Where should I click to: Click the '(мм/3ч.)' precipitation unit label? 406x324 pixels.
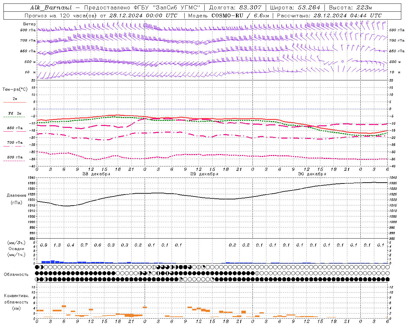pyautogui.click(x=16, y=243)
